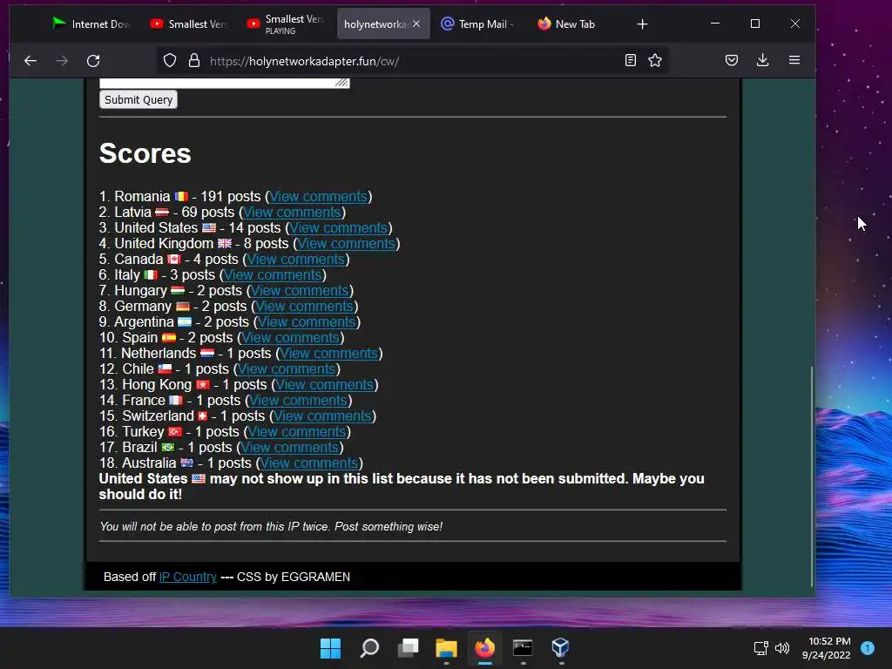Screen dimensions: 892x669
Task: View comments for Turkey
Action: click(297, 432)
